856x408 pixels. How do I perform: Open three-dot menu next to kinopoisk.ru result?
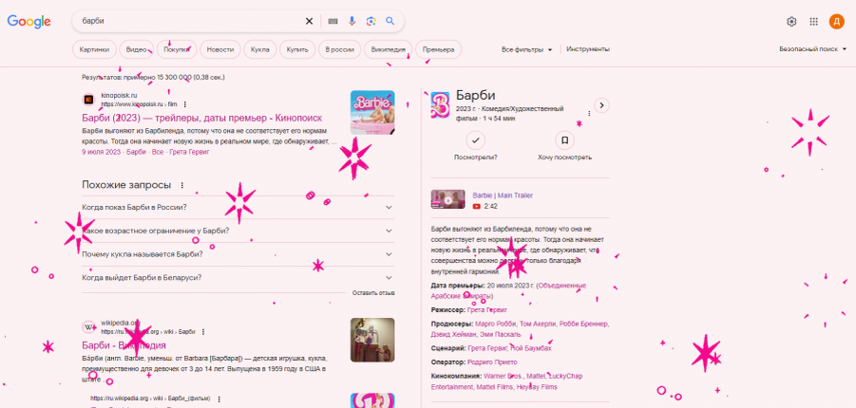[185, 104]
